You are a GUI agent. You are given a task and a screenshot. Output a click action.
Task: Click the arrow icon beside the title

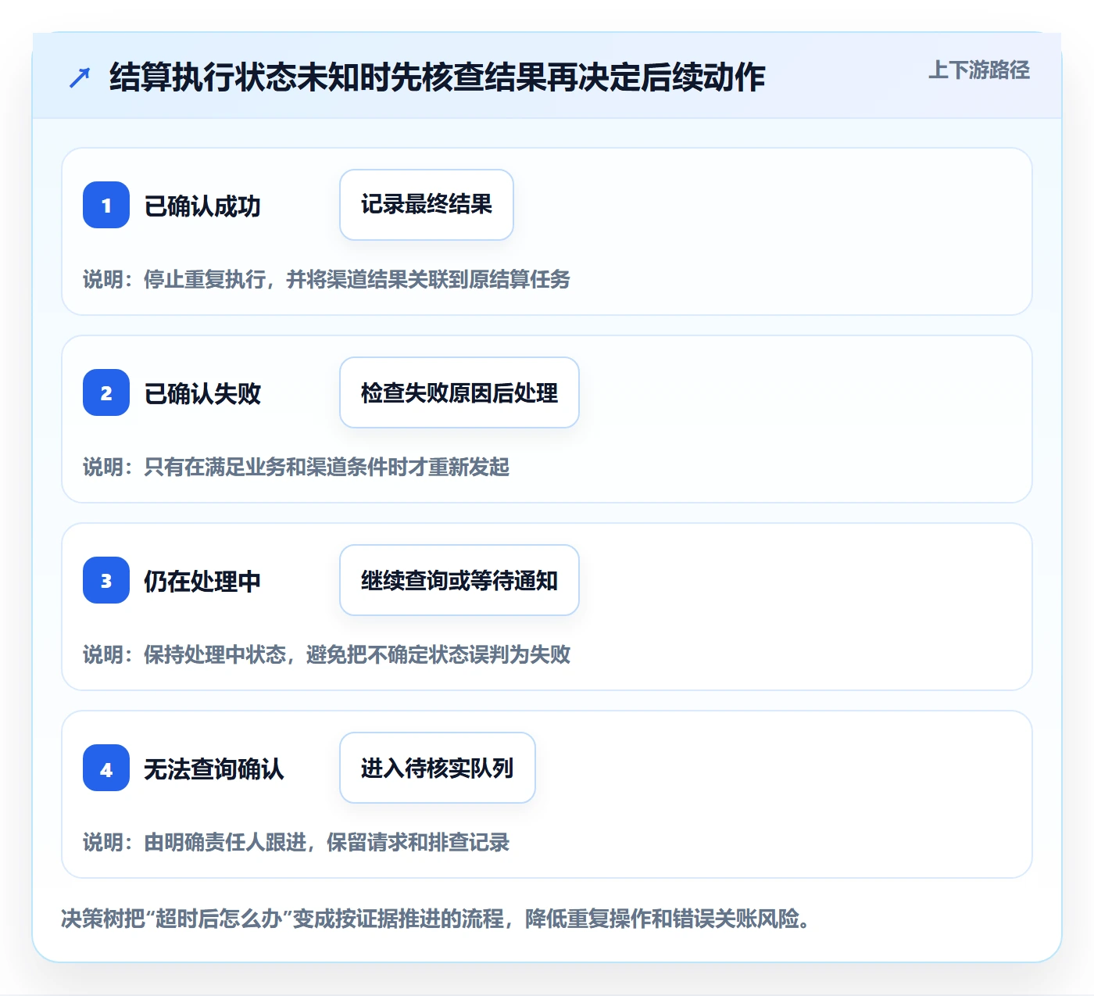pyautogui.click(x=80, y=77)
